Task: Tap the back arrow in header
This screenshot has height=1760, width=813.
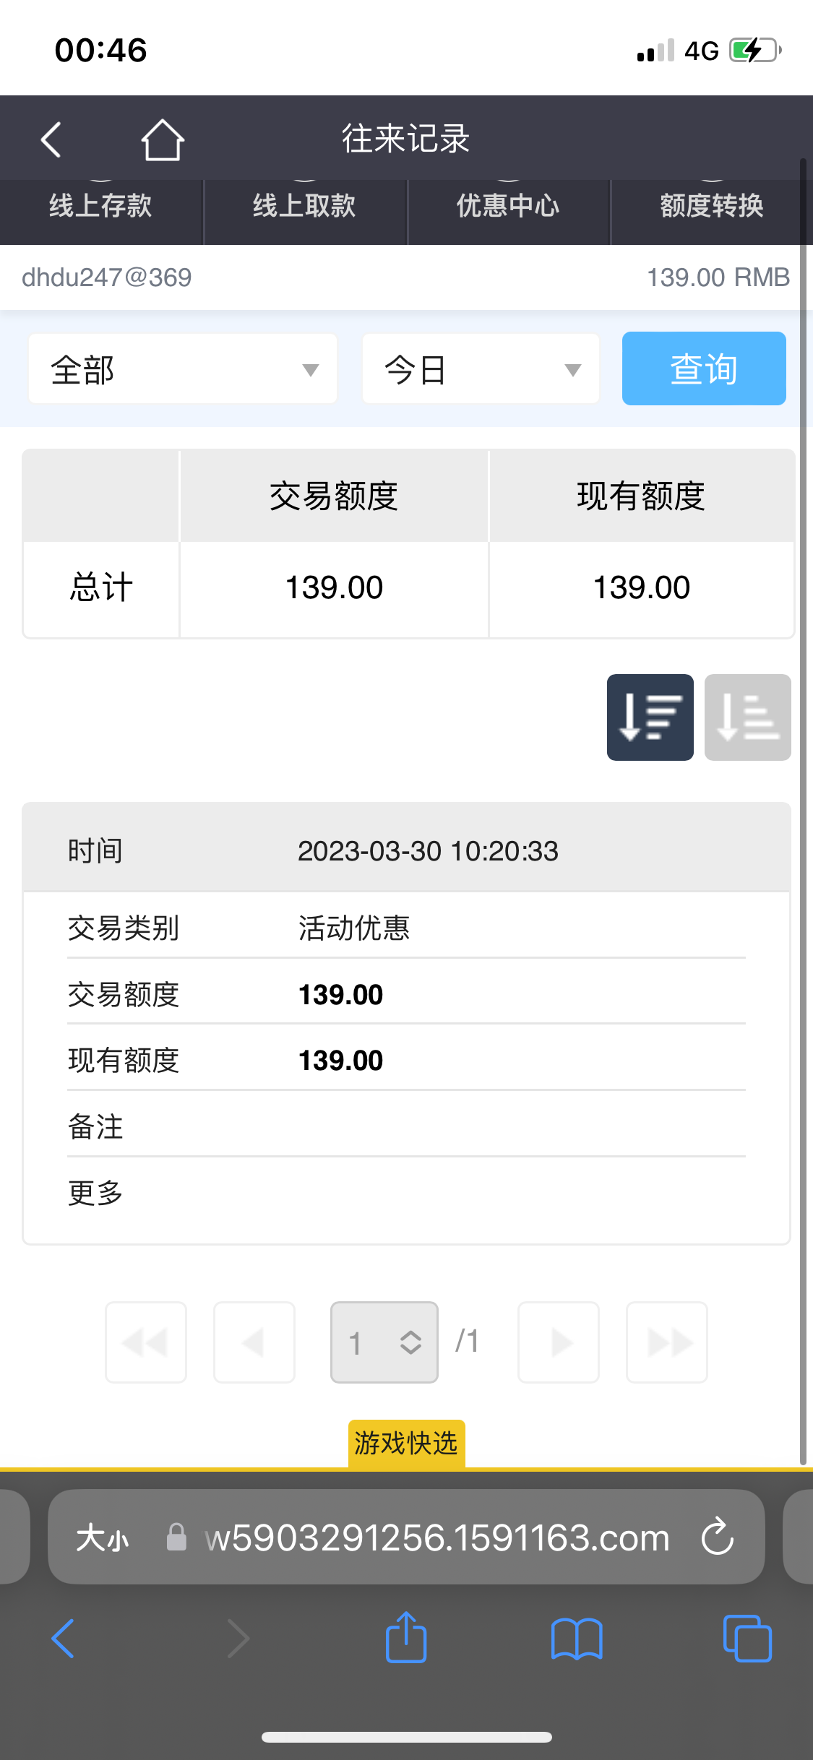Action: pyautogui.click(x=51, y=139)
